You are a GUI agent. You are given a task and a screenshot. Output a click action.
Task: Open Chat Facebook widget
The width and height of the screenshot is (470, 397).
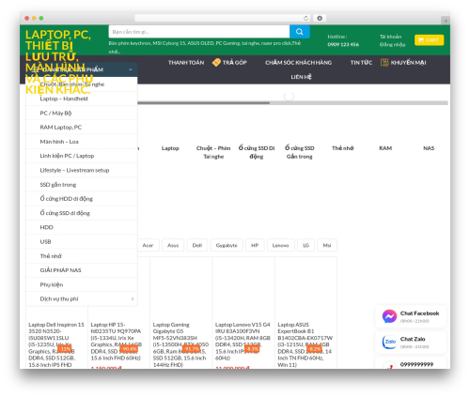pos(411,316)
